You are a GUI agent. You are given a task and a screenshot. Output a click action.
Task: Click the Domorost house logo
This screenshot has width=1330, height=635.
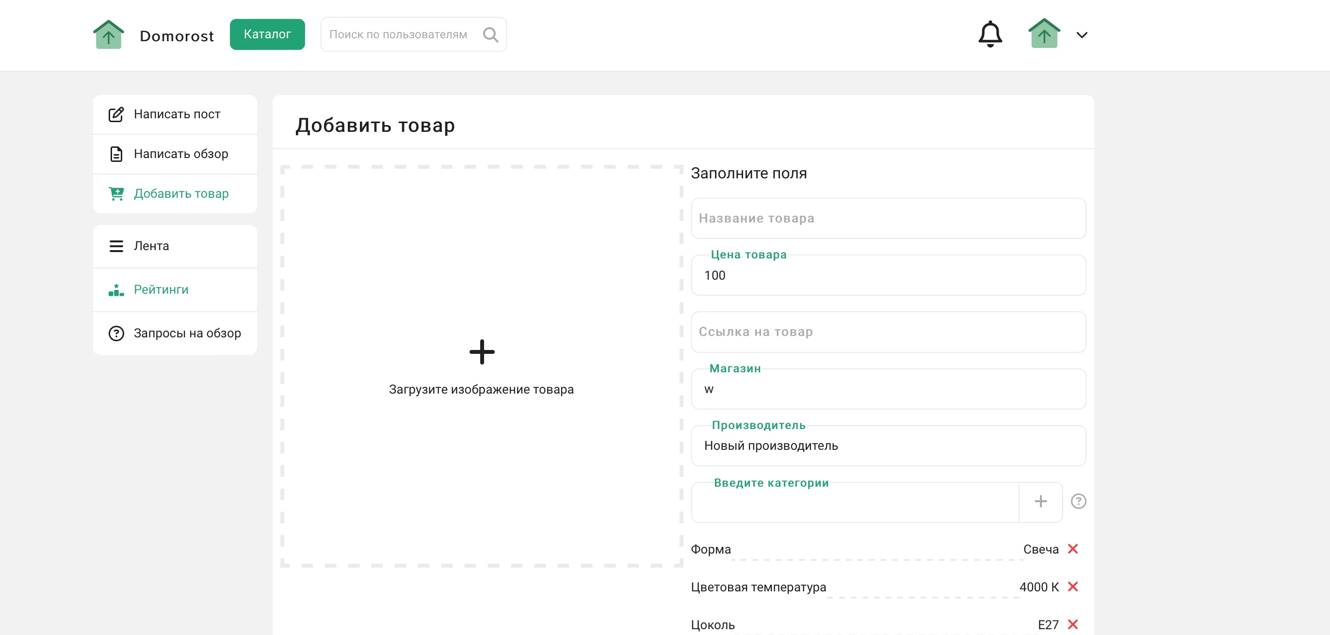click(109, 34)
